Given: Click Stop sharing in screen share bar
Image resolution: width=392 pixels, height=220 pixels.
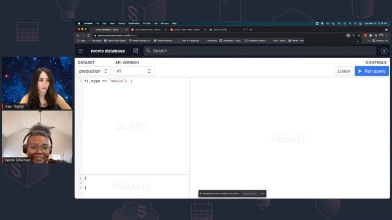Looking at the screenshot, I should coord(249,194).
